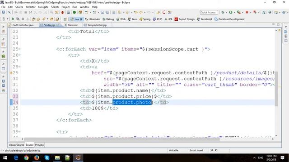Open dropdown next to gear debug icon
289x162 pixels.
[227, 12]
